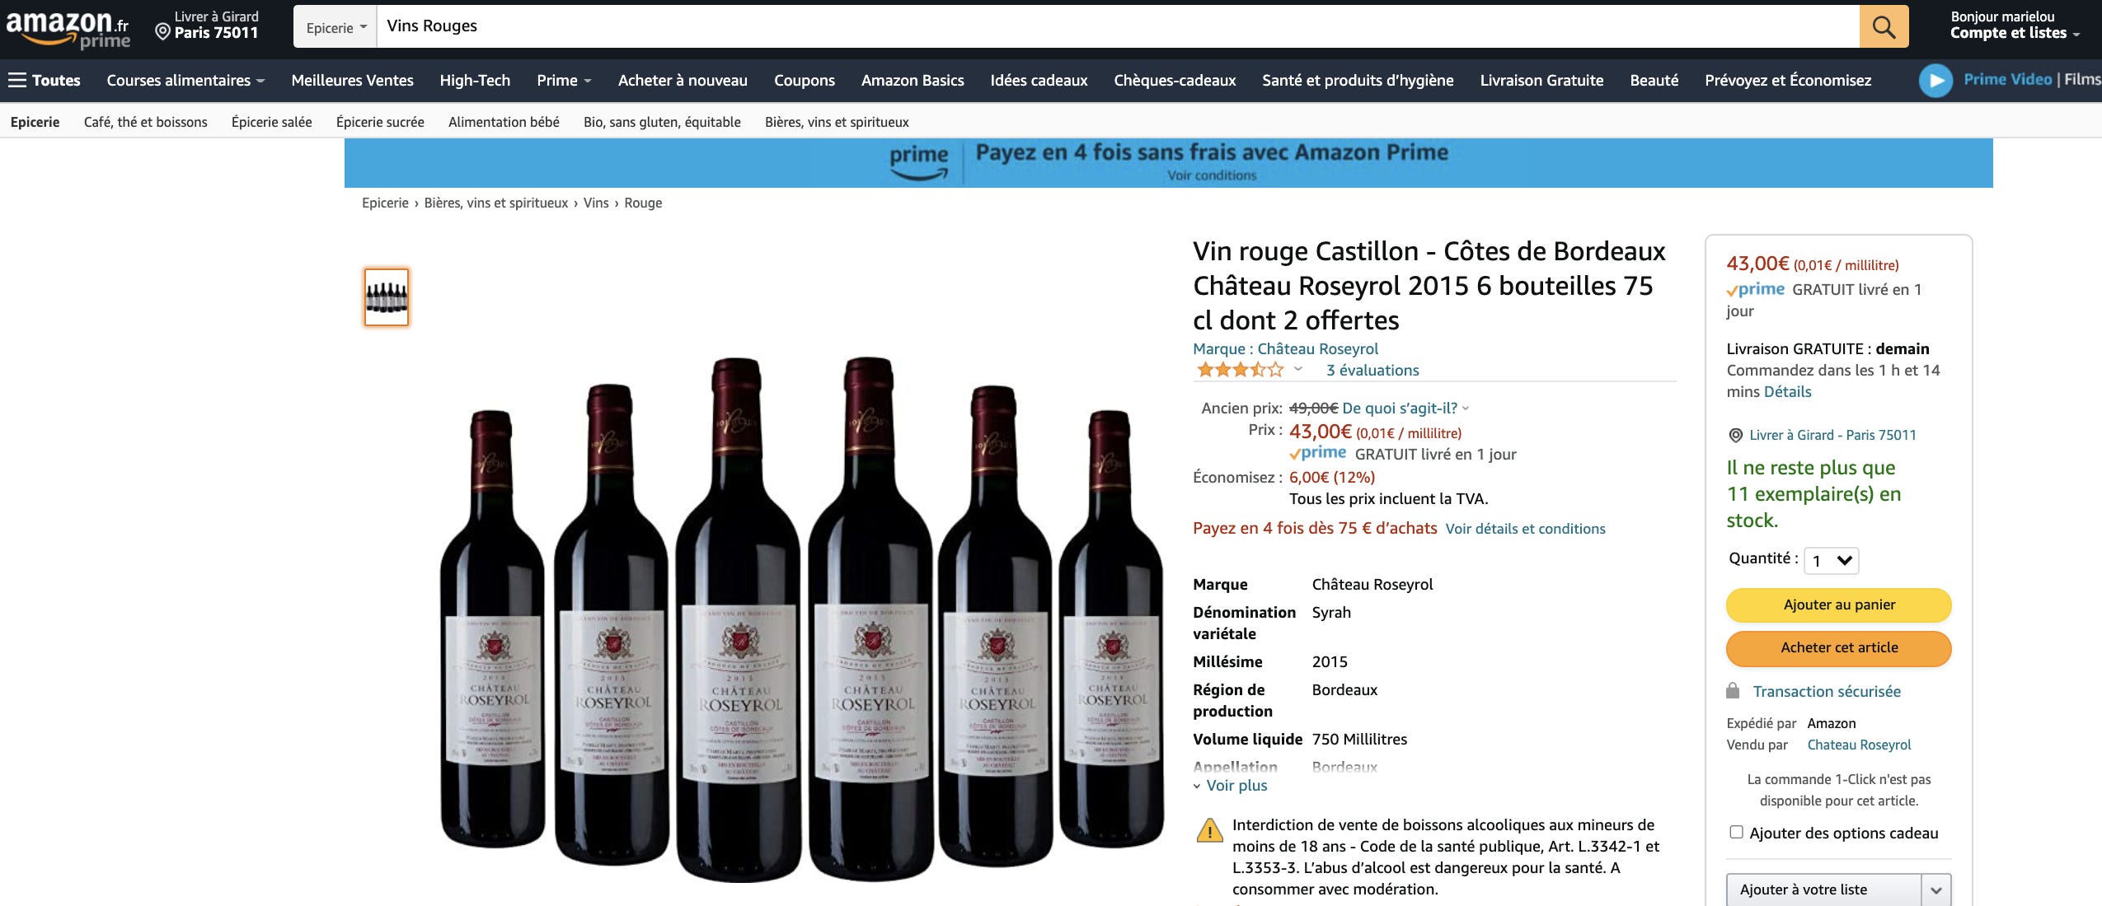Viewport: 2102px width, 906px height.
Task: Open the Courses alimentaires menu
Action: 185,80
